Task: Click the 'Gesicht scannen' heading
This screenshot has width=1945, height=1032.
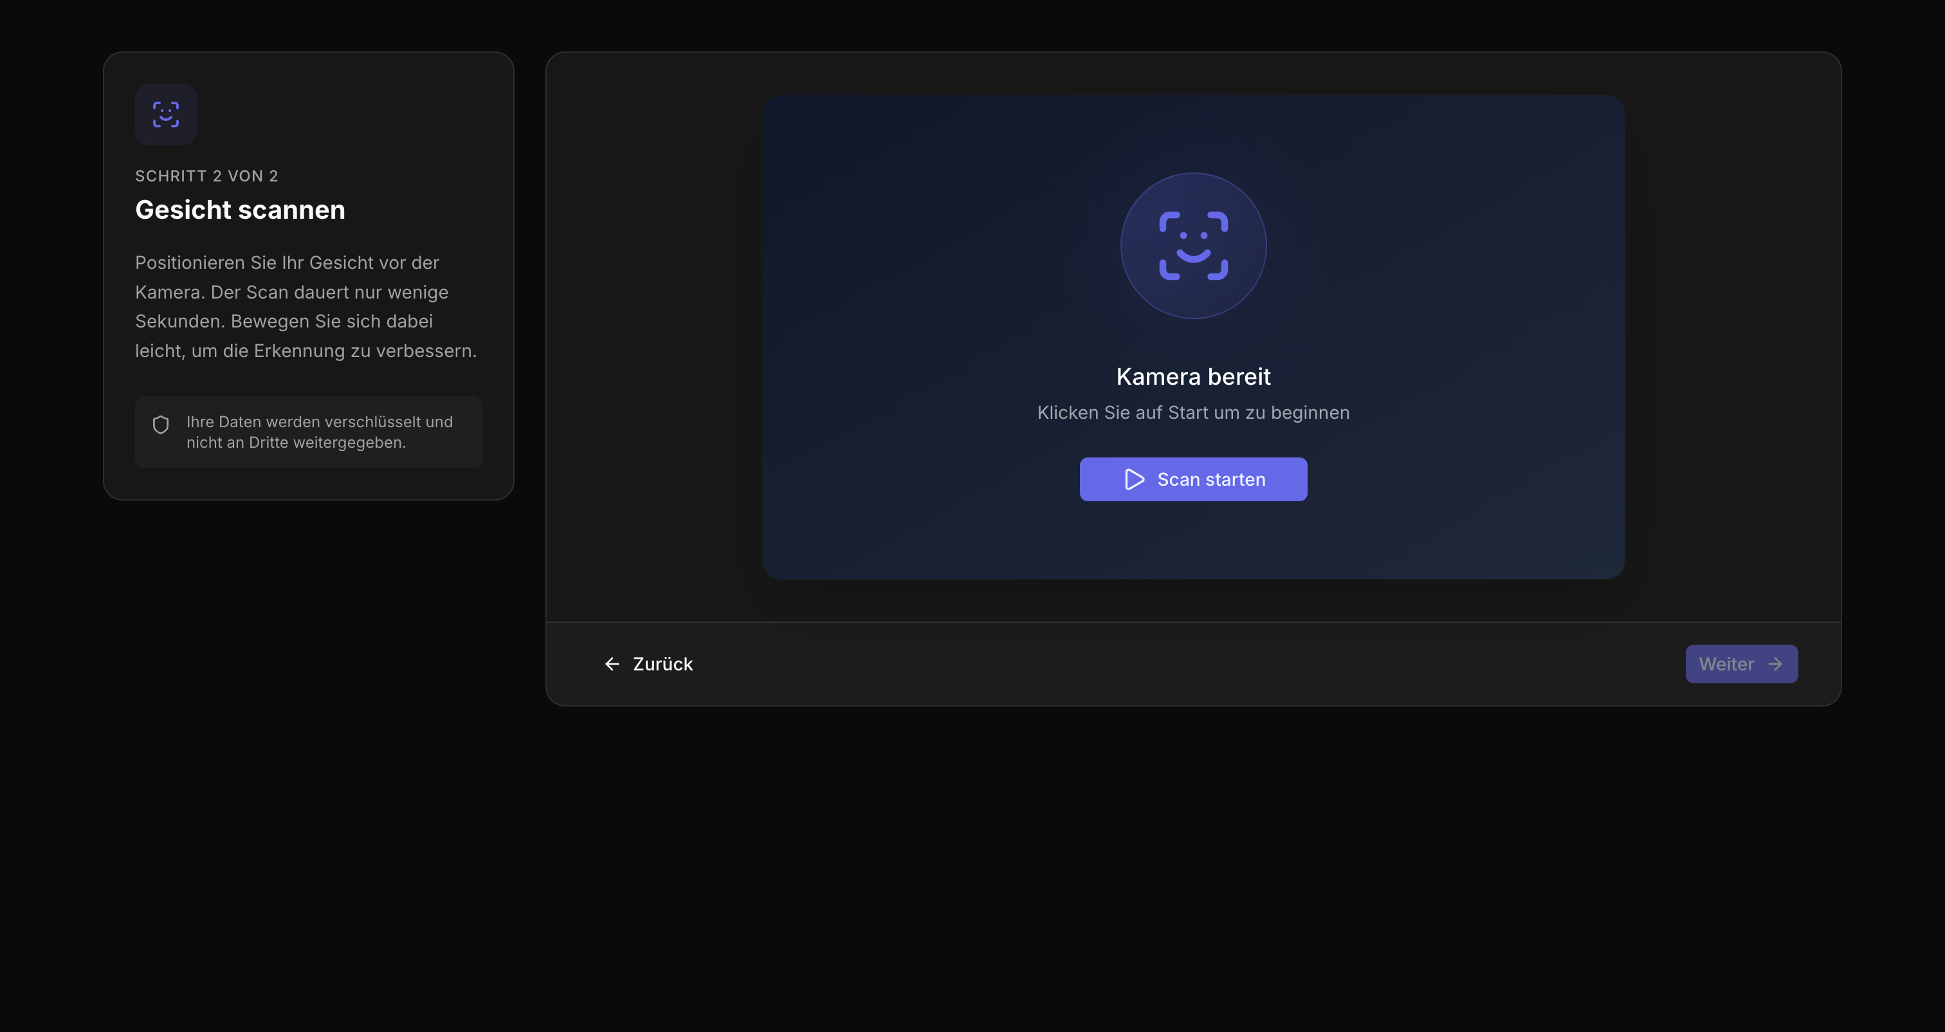Action: pyautogui.click(x=240, y=210)
